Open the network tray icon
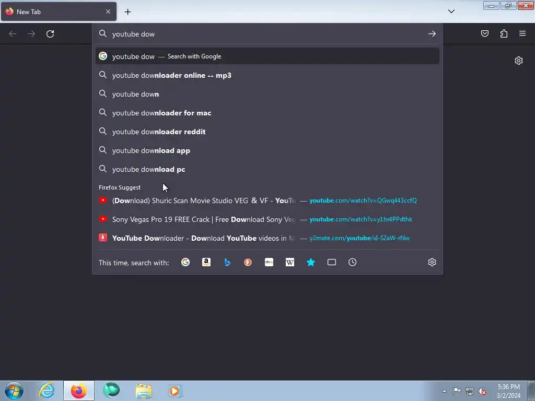This screenshot has height=401, width=535. pyautogui.click(x=470, y=391)
